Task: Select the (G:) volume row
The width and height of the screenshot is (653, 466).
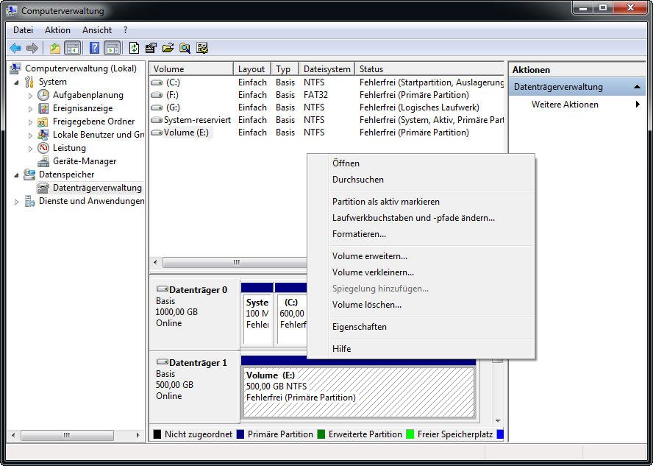Action: pos(326,107)
